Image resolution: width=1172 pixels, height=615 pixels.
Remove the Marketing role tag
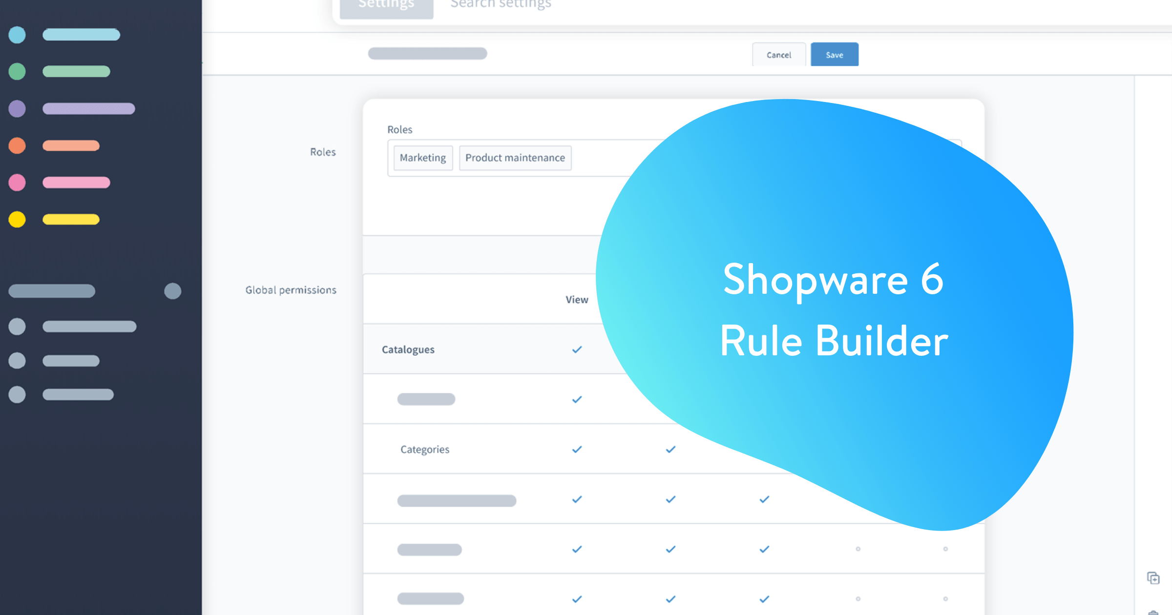[x=422, y=158]
